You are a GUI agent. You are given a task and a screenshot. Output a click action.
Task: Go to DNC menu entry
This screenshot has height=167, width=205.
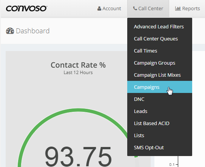[x=160, y=99]
